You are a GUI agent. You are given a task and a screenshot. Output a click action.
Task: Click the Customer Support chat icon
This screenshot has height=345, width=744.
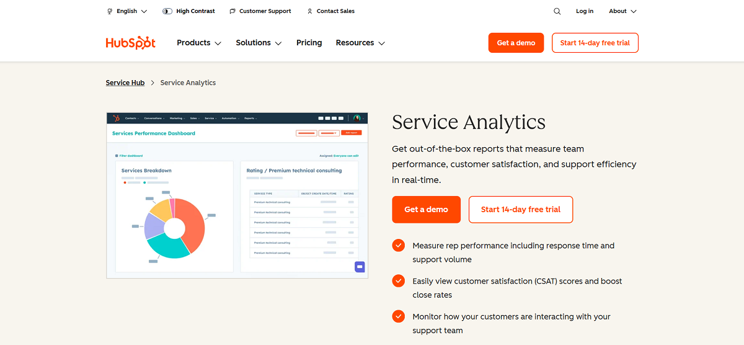[232, 11]
